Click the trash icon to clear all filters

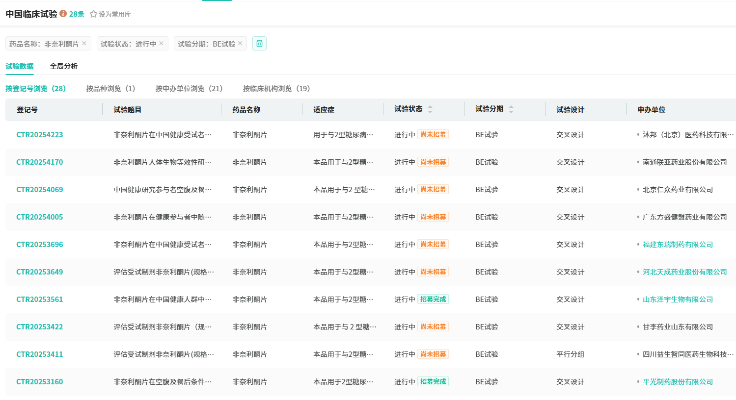[x=259, y=44]
